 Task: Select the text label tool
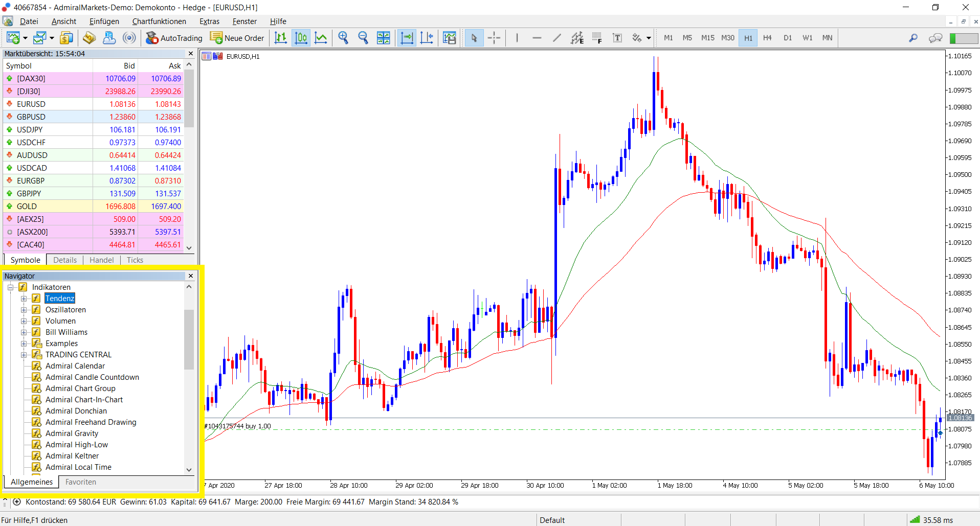pyautogui.click(x=617, y=38)
